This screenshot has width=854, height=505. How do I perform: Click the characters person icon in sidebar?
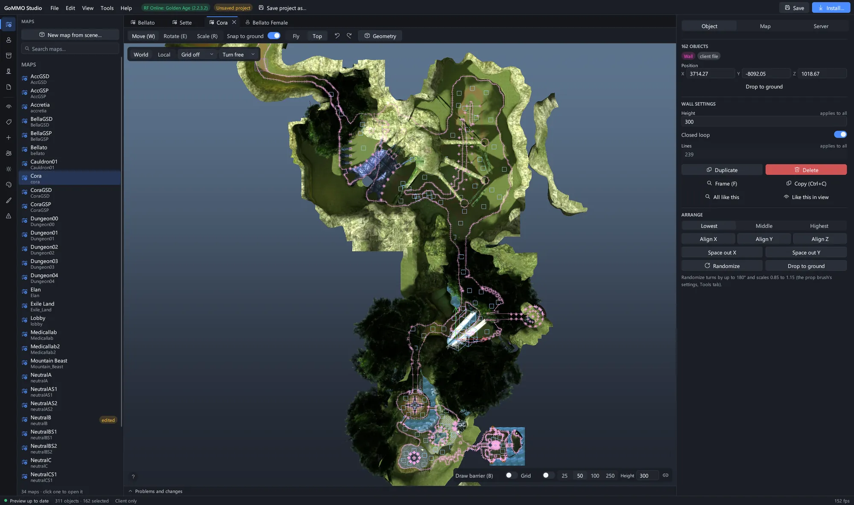click(9, 40)
